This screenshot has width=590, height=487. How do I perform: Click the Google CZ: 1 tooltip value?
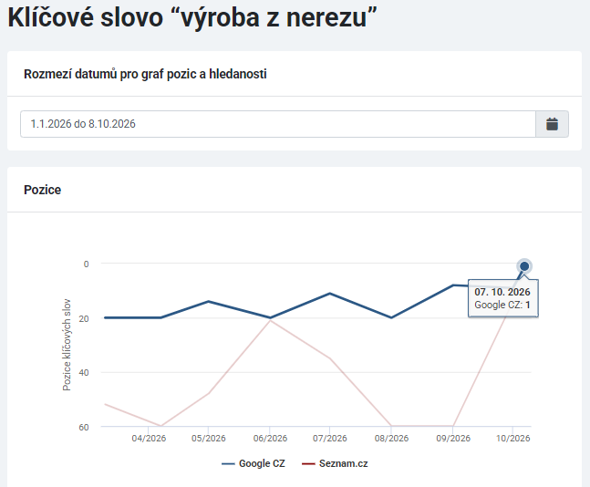pos(502,305)
